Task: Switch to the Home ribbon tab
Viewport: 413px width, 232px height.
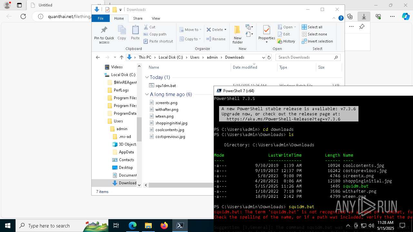Action: tap(119, 18)
